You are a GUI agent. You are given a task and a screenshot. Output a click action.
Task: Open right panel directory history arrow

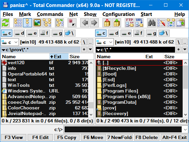click(185, 50)
